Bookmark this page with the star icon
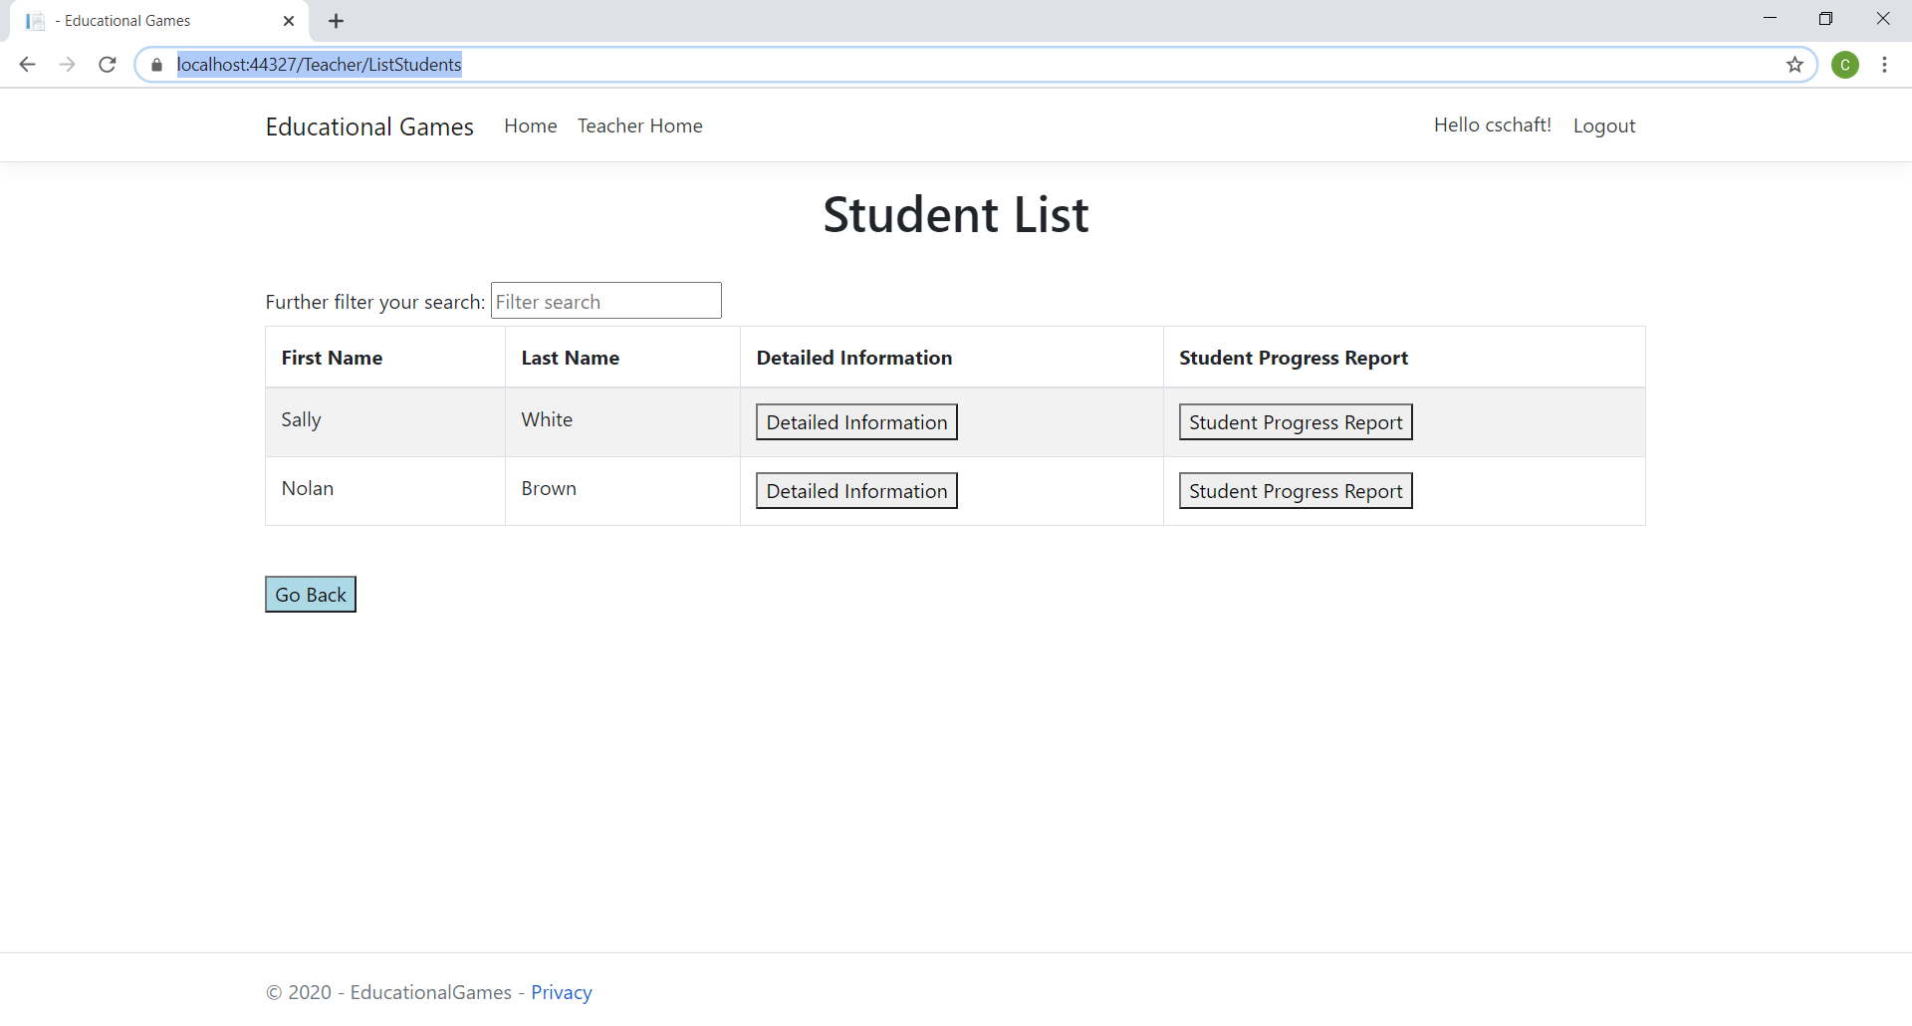This screenshot has width=1912, height=1026. [x=1794, y=65]
